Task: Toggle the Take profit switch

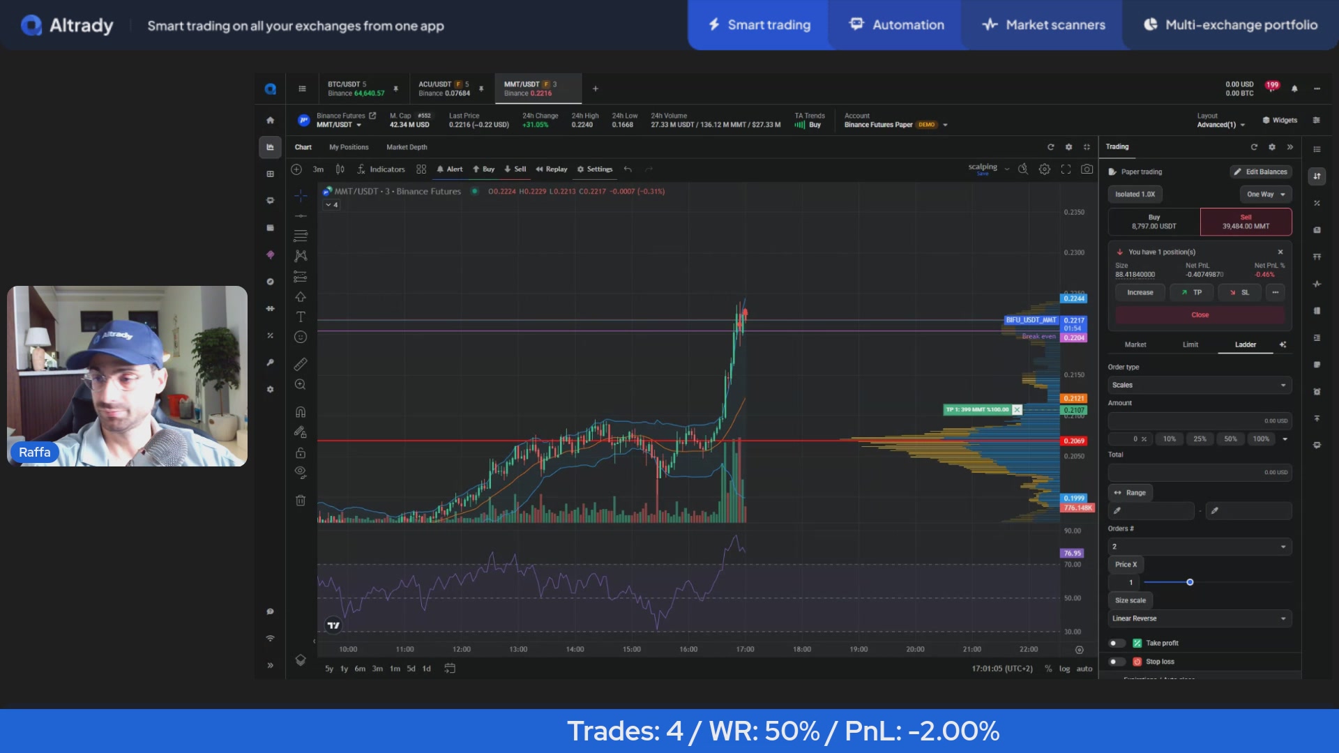Action: point(1117,643)
